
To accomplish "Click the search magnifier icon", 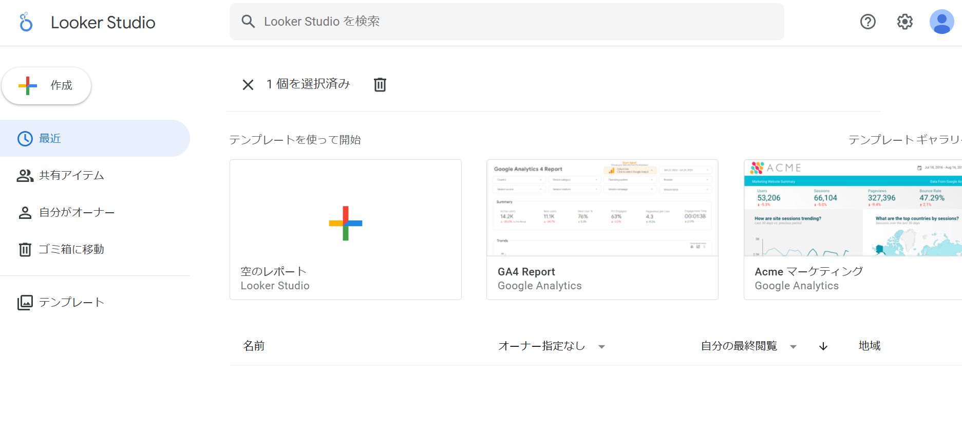I will (248, 22).
